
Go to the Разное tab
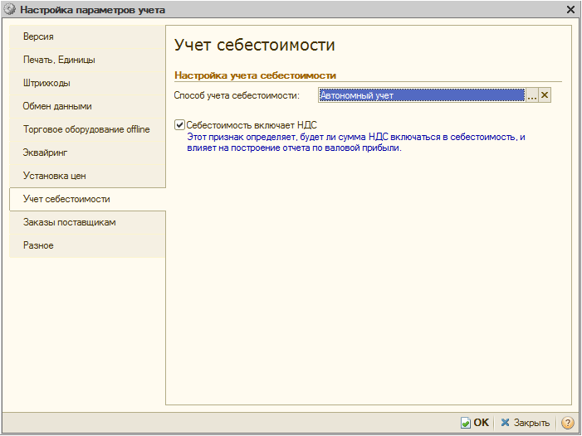[x=87, y=246]
